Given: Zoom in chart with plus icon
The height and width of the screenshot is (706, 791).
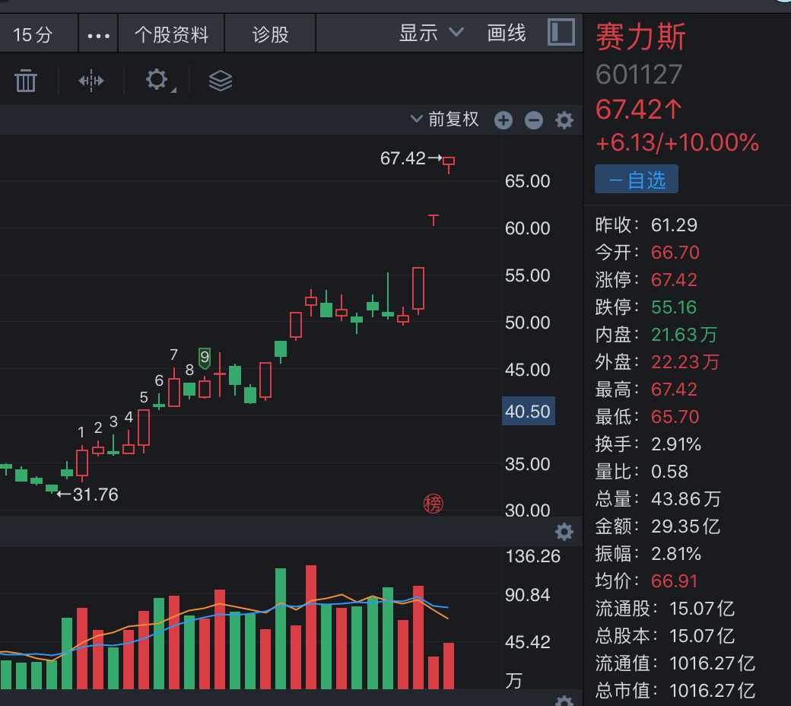Looking at the screenshot, I should [x=504, y=120].
